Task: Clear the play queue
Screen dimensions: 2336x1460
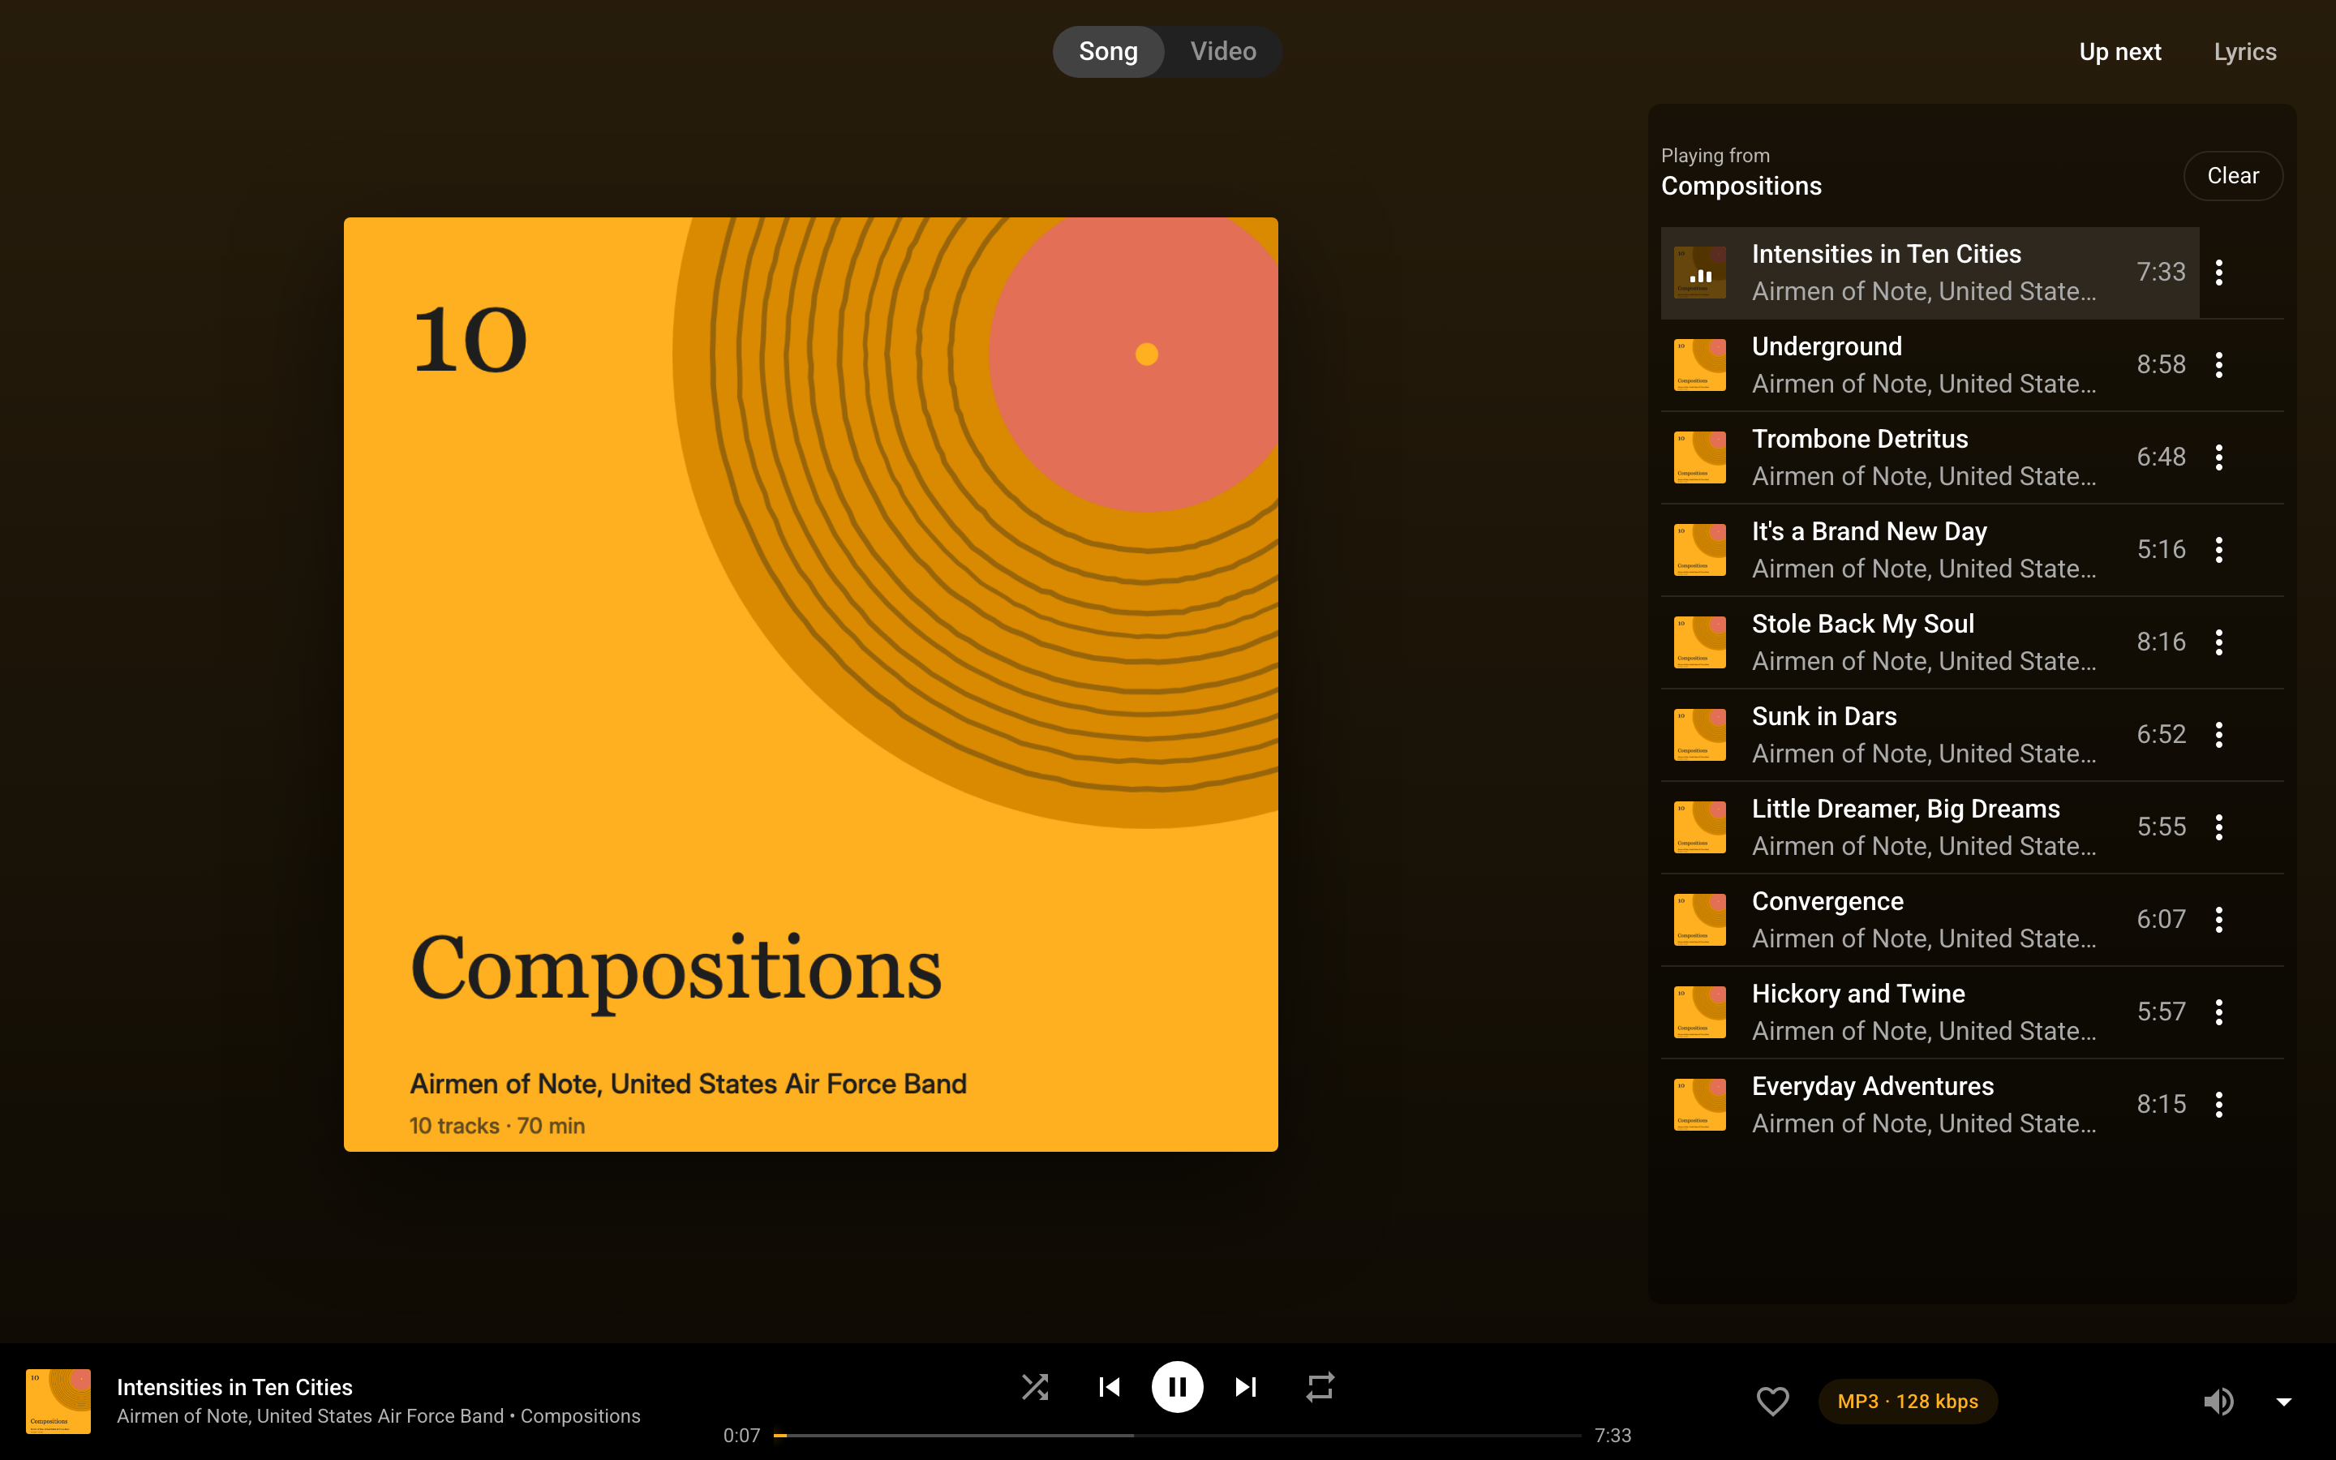Action: click(x=2233, y=176)
